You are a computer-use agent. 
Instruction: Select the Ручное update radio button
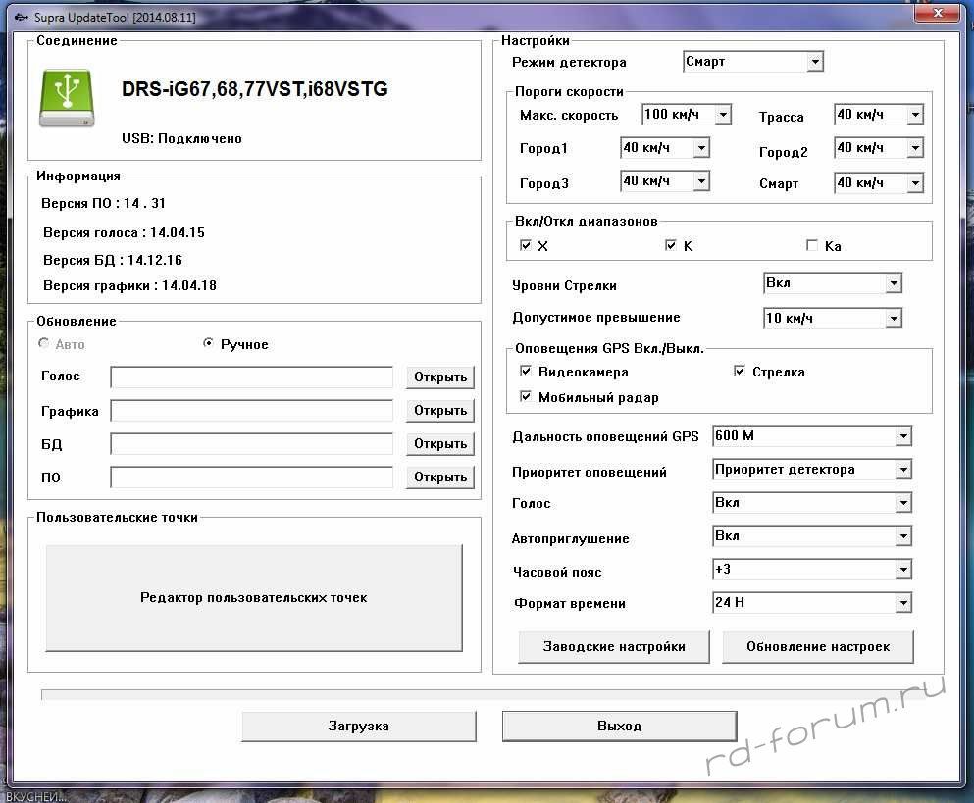[208, 344]
